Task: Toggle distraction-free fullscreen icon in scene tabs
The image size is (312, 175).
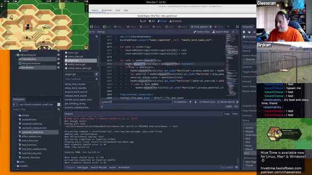Action: coord(237,27)
